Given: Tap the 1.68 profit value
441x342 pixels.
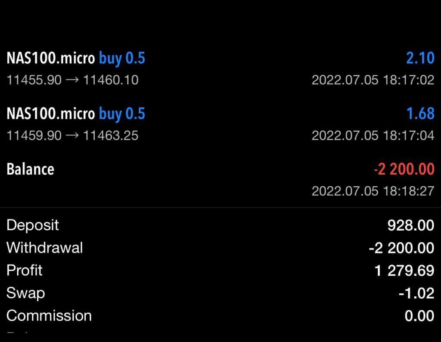Looking at the screenshot, I should pyautogui.click(x=420, y=114).
